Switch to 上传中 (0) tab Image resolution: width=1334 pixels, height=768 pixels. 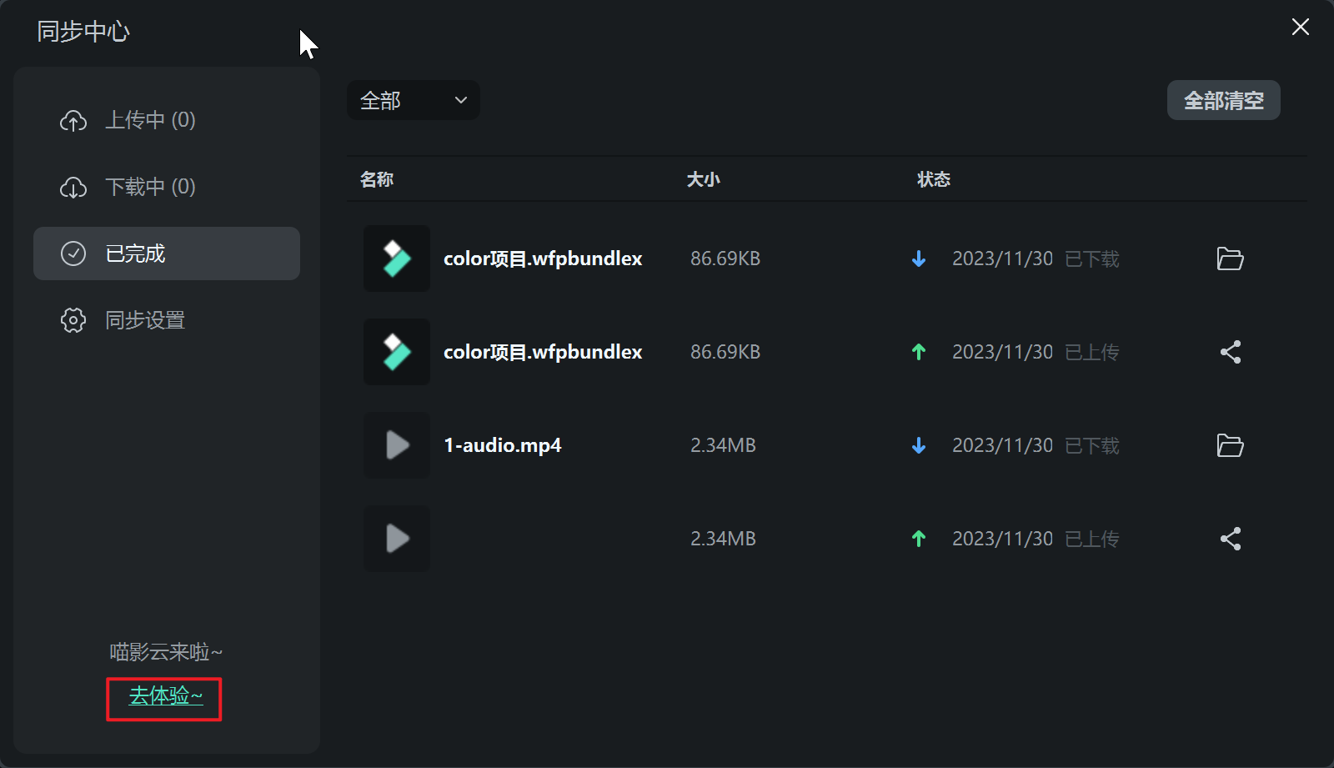[150, 120]
